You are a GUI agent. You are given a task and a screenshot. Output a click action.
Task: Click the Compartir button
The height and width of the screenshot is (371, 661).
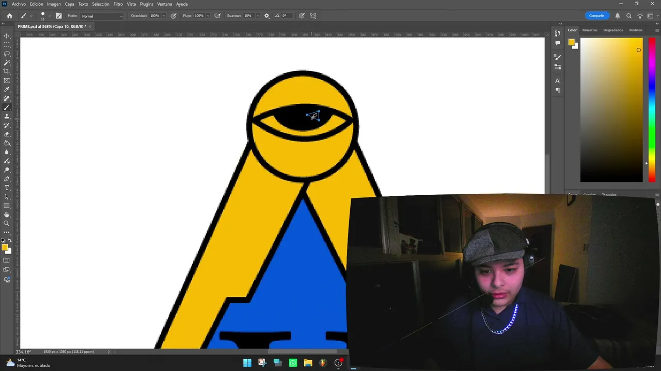(596, 16)
